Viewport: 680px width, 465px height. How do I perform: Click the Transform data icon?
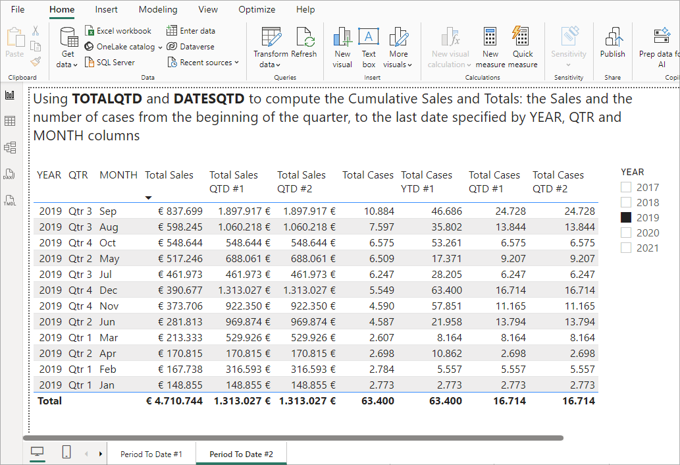(271, 37)
